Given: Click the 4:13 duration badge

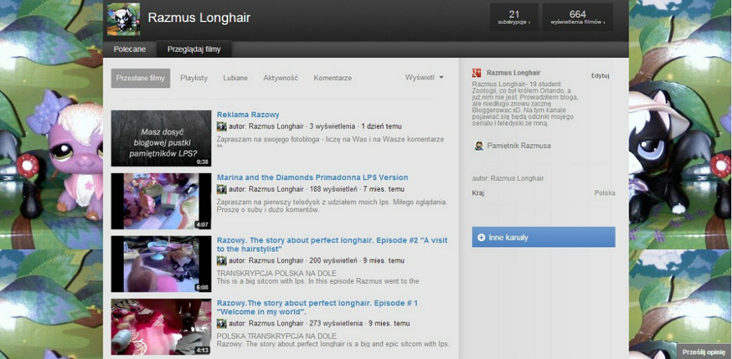Looking at the screenshot, I should pyautogui.click(x=202, y=350).
